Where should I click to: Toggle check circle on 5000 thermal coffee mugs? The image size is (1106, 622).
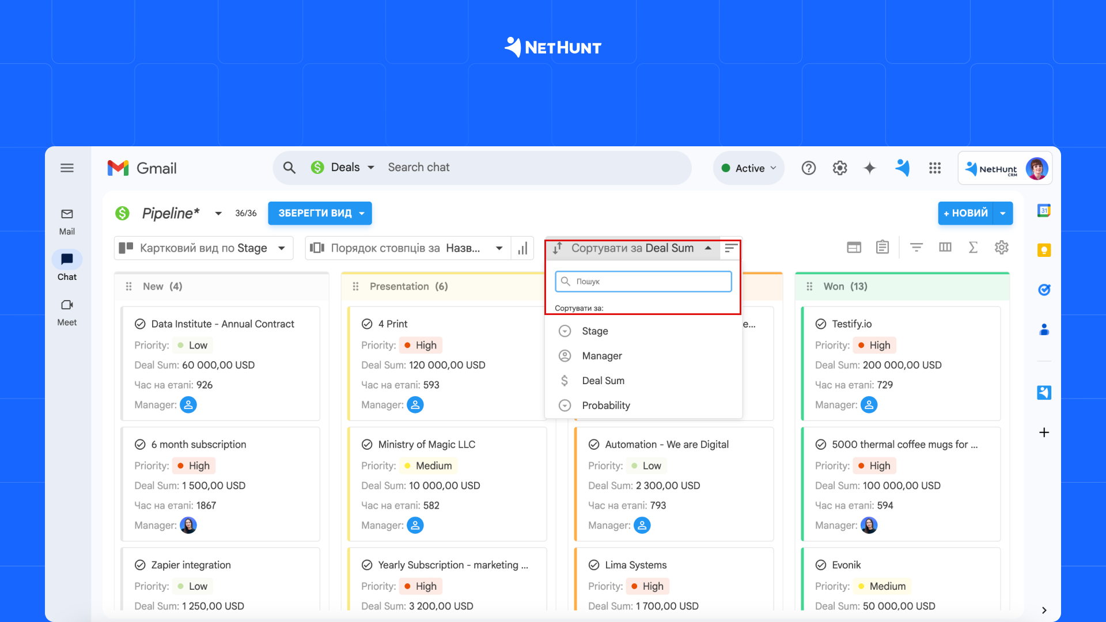[821, 445]
